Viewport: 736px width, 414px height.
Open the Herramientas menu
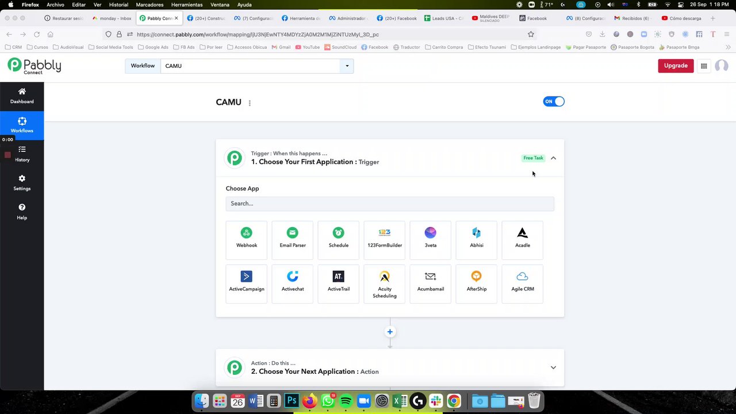click(187, 5)
